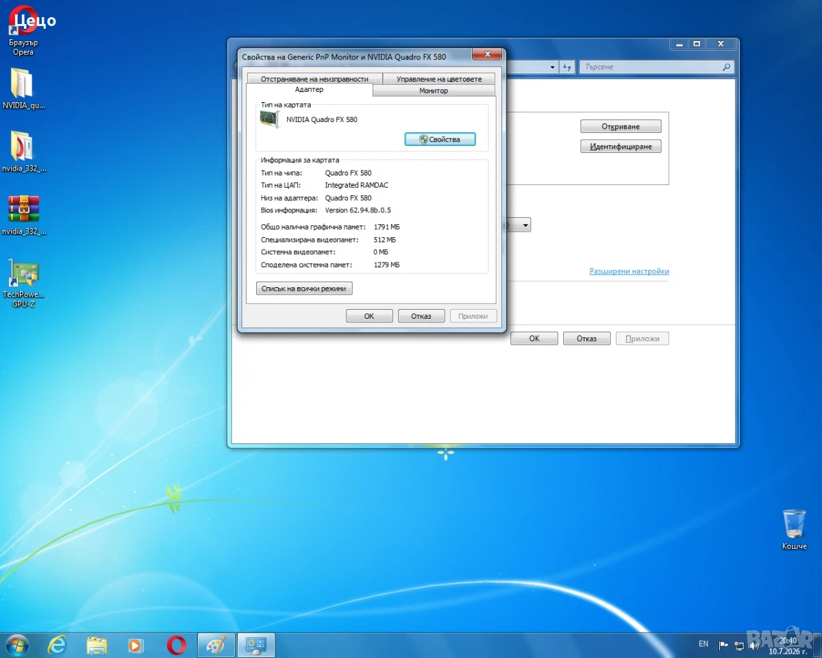Click the '1279 МБ' shared system memory value
The width and height of the screenshot is (822, 658).
(386, 265)
